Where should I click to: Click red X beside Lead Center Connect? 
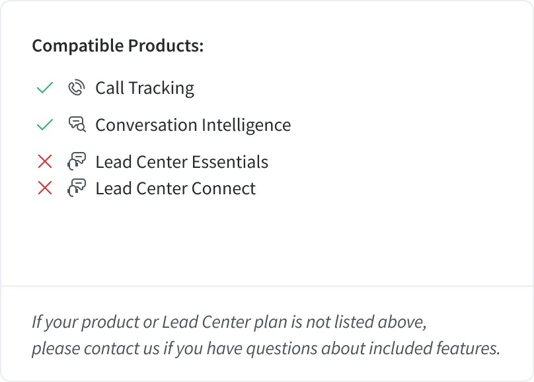tap(45, 188)
